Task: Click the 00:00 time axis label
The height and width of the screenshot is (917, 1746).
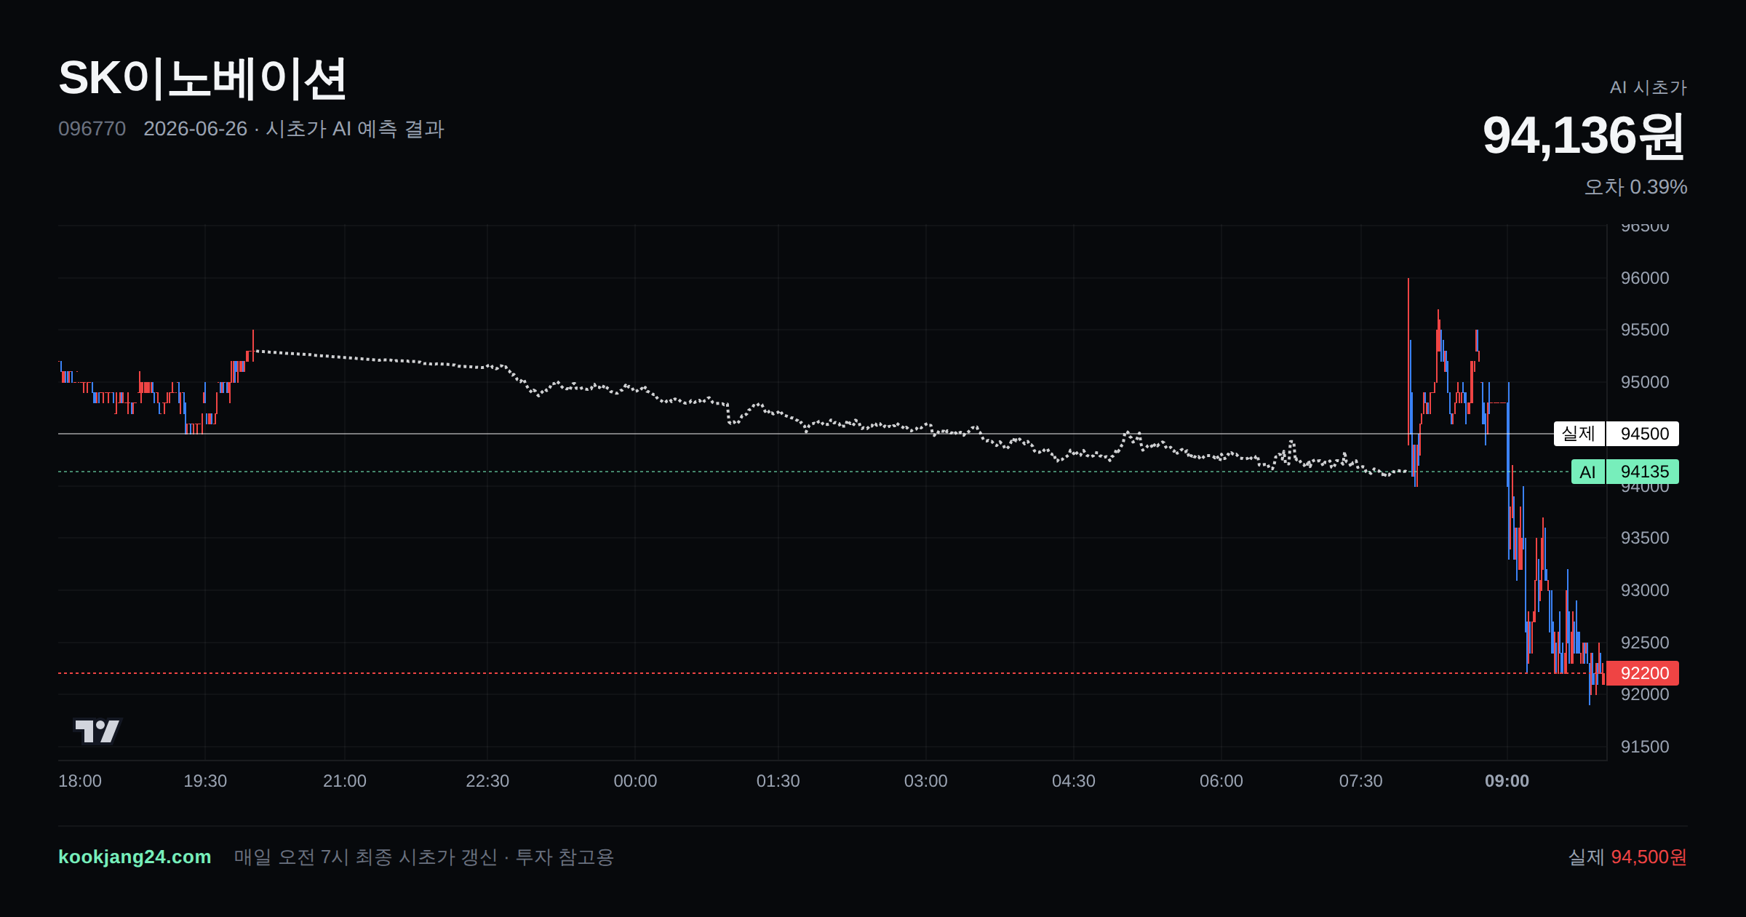Action: click(635, 781)
